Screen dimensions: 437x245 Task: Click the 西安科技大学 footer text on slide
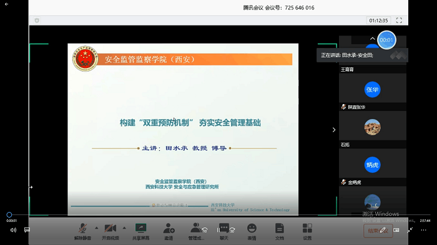tap(223, 205)
